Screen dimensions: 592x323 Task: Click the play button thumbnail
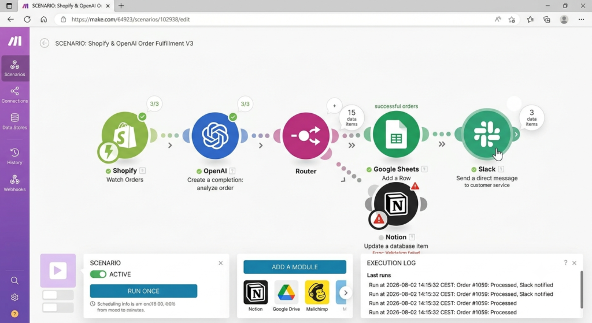(x=58, y=270)
